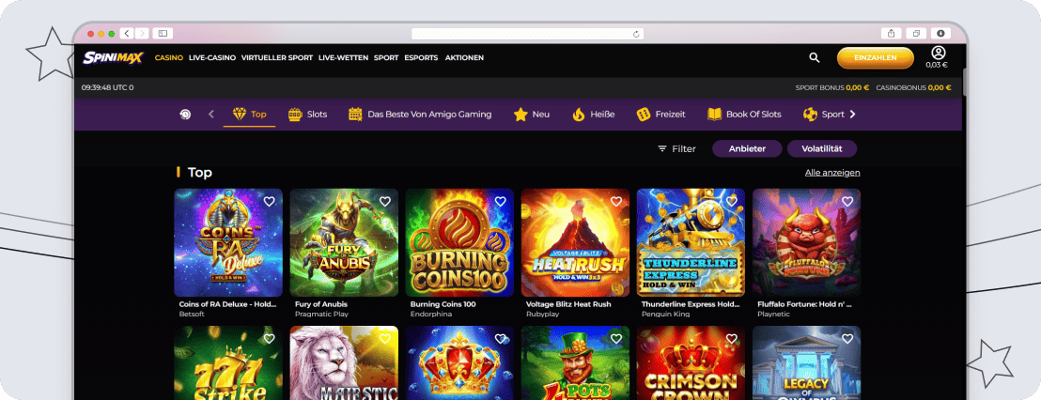Screen dimensions: 1041x400
Task: Toggle the browser sidebar button
Action: [x=163, y=33]
